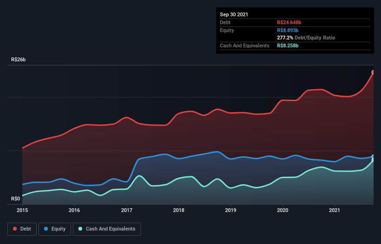The height and width of the screenshot is (244, 381).
Task: Click the 2015 x-axis label
Action: pyautogui.click(x=22, y=210)
